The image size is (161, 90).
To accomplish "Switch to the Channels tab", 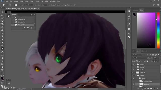I will click(145, 51).
